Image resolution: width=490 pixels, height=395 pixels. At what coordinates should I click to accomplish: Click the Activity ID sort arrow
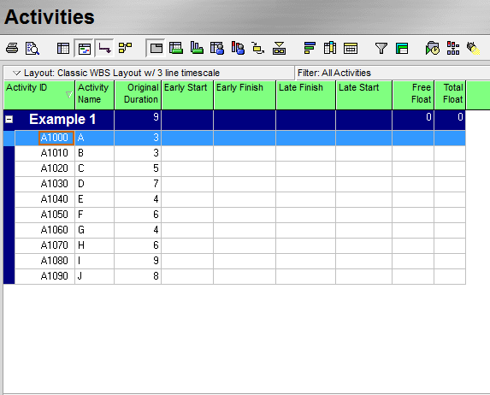tap(69, 94)
